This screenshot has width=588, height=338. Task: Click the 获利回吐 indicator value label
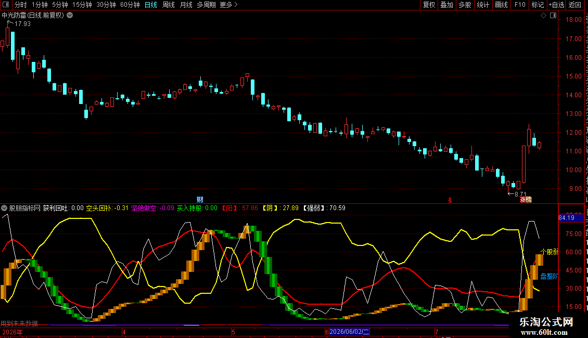click(x=63, y=208)
